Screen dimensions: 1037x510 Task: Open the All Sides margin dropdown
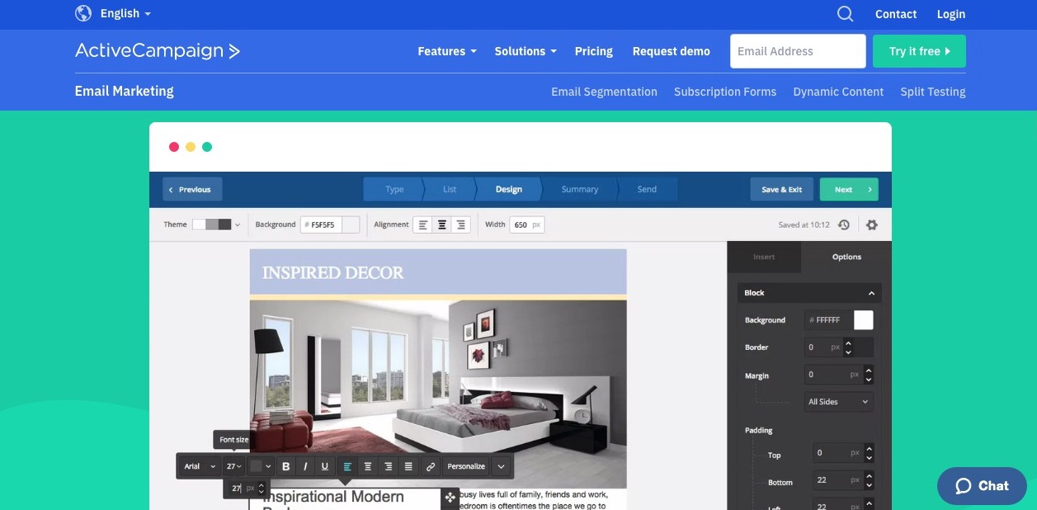(x=838, y=402)
